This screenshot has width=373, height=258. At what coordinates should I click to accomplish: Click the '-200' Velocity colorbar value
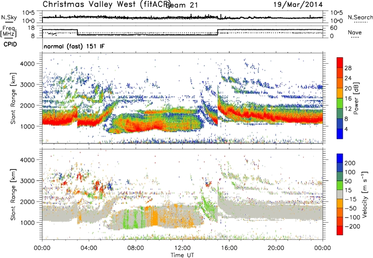[352, 226]
